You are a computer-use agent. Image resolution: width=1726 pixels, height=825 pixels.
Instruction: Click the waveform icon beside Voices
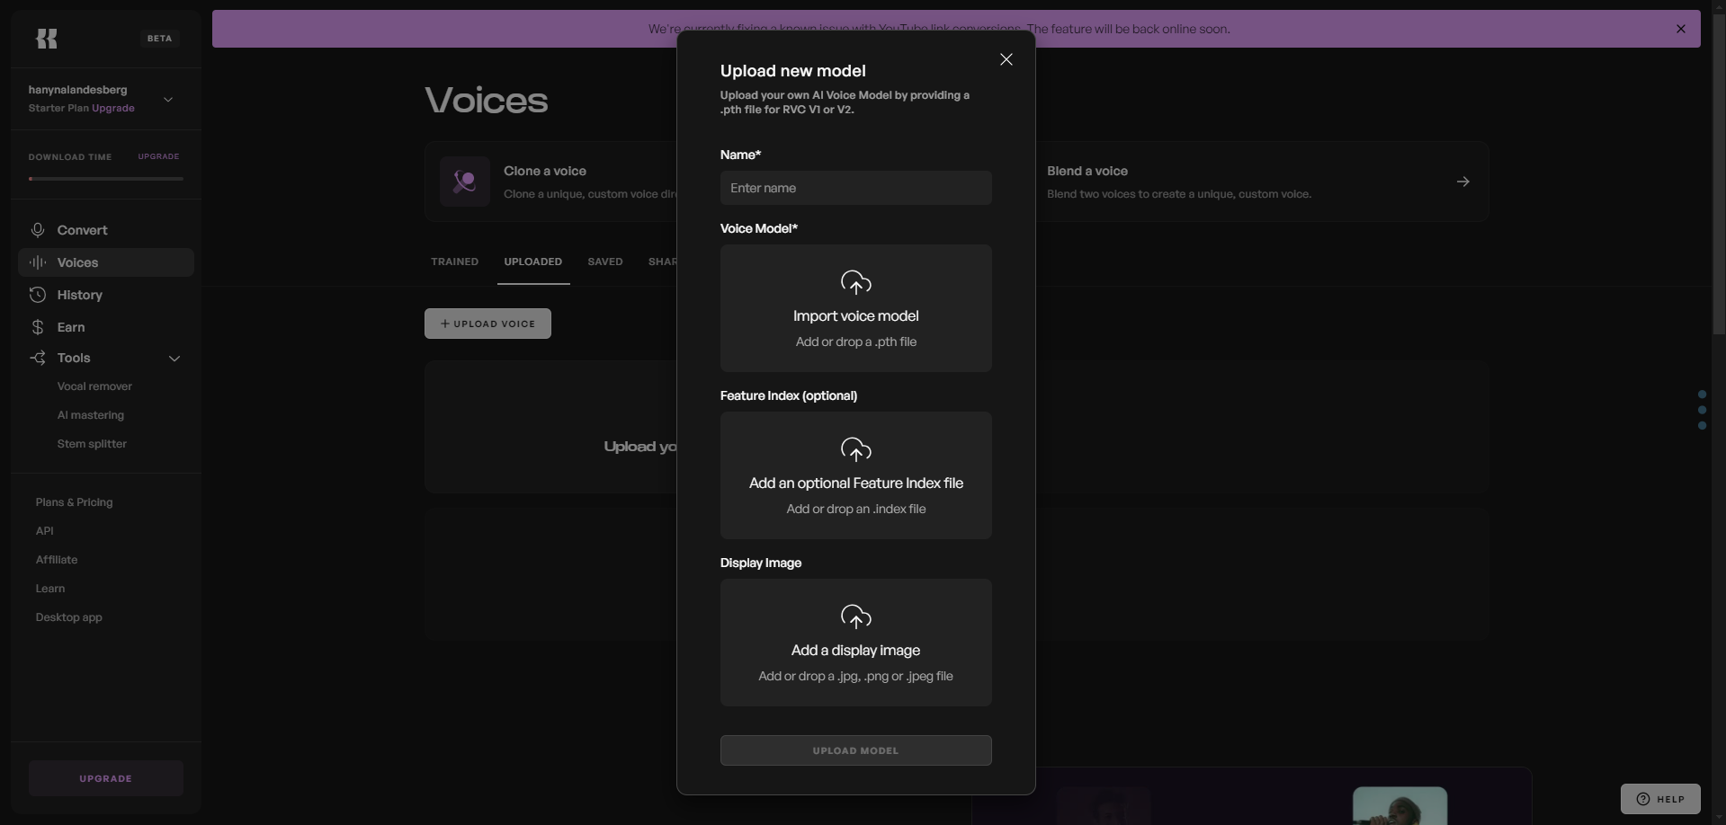click(x=38, y=262)
